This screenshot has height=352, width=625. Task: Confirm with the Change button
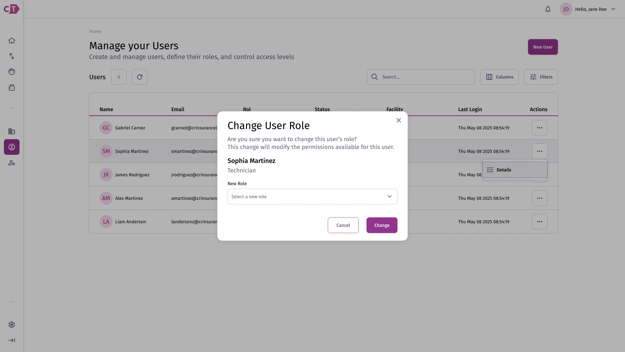(382, 225)
